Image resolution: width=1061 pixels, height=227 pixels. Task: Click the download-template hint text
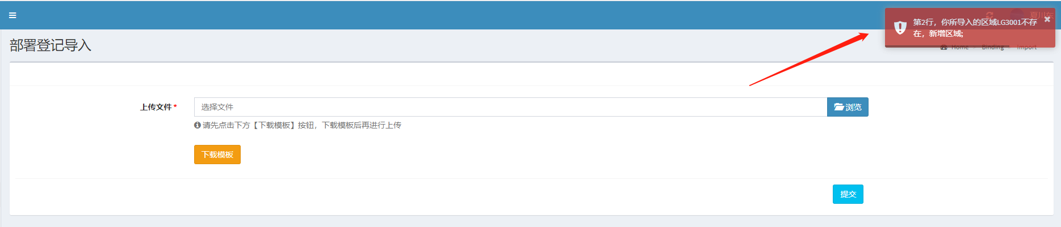(302, 125)
